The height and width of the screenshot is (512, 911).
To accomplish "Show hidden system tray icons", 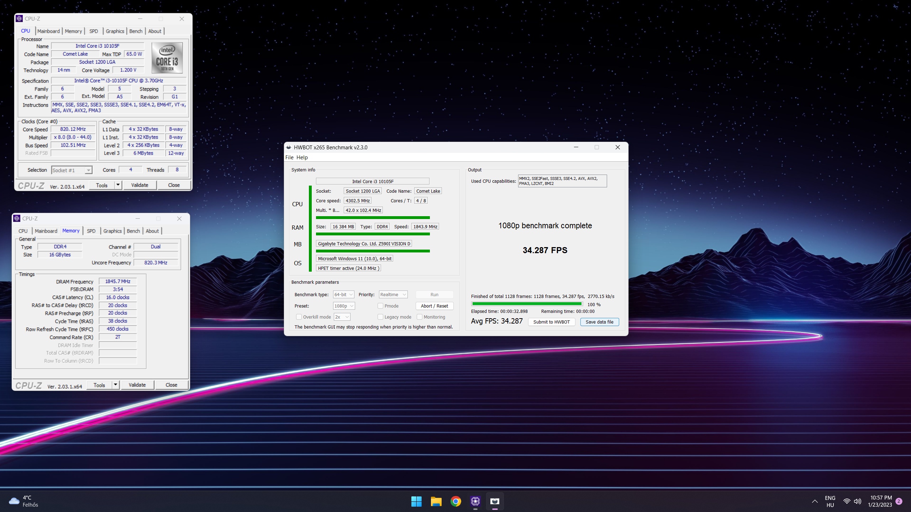I will click(815, 501).
